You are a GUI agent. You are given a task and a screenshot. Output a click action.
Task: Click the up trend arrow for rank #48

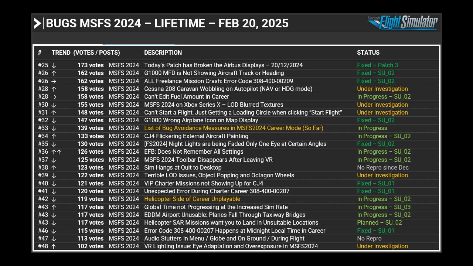(54, 246)
